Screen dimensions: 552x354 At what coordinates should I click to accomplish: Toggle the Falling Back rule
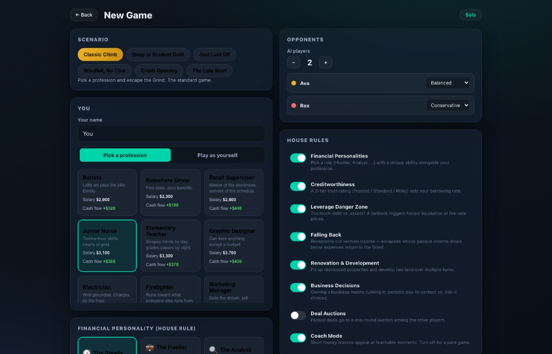point(298,237)
